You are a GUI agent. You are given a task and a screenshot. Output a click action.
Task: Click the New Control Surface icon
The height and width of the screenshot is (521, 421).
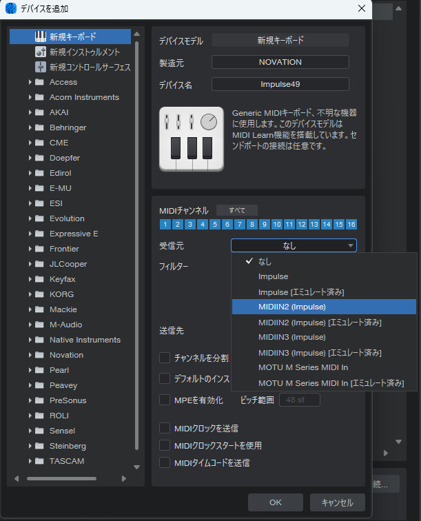[41, 67]
